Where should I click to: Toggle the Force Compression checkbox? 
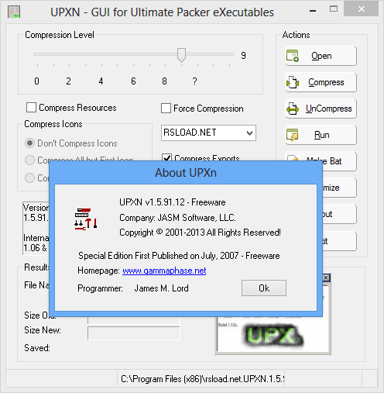166,109
